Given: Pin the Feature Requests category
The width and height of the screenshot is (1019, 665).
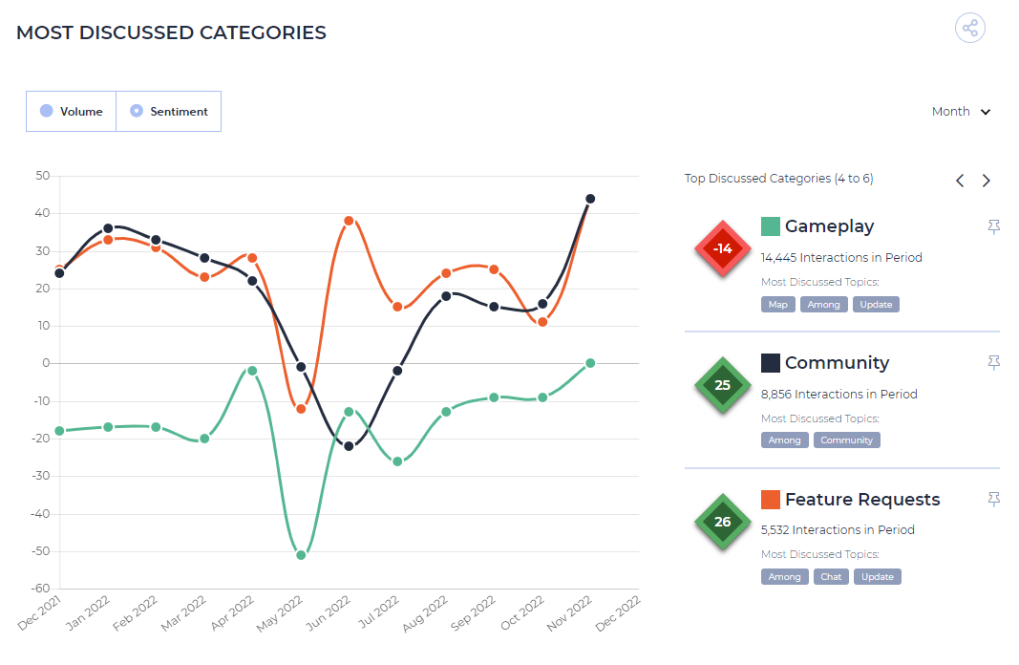Looking at the screenshot, I should (993, 500).
